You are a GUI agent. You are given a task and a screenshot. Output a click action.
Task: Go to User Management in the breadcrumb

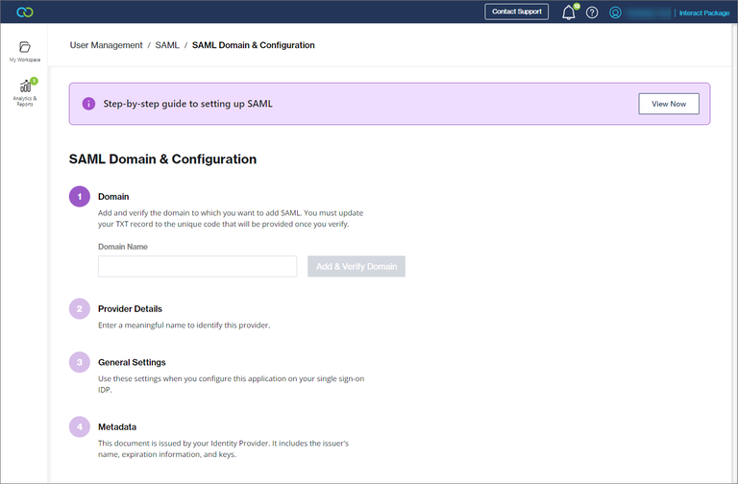click(106, 45)
